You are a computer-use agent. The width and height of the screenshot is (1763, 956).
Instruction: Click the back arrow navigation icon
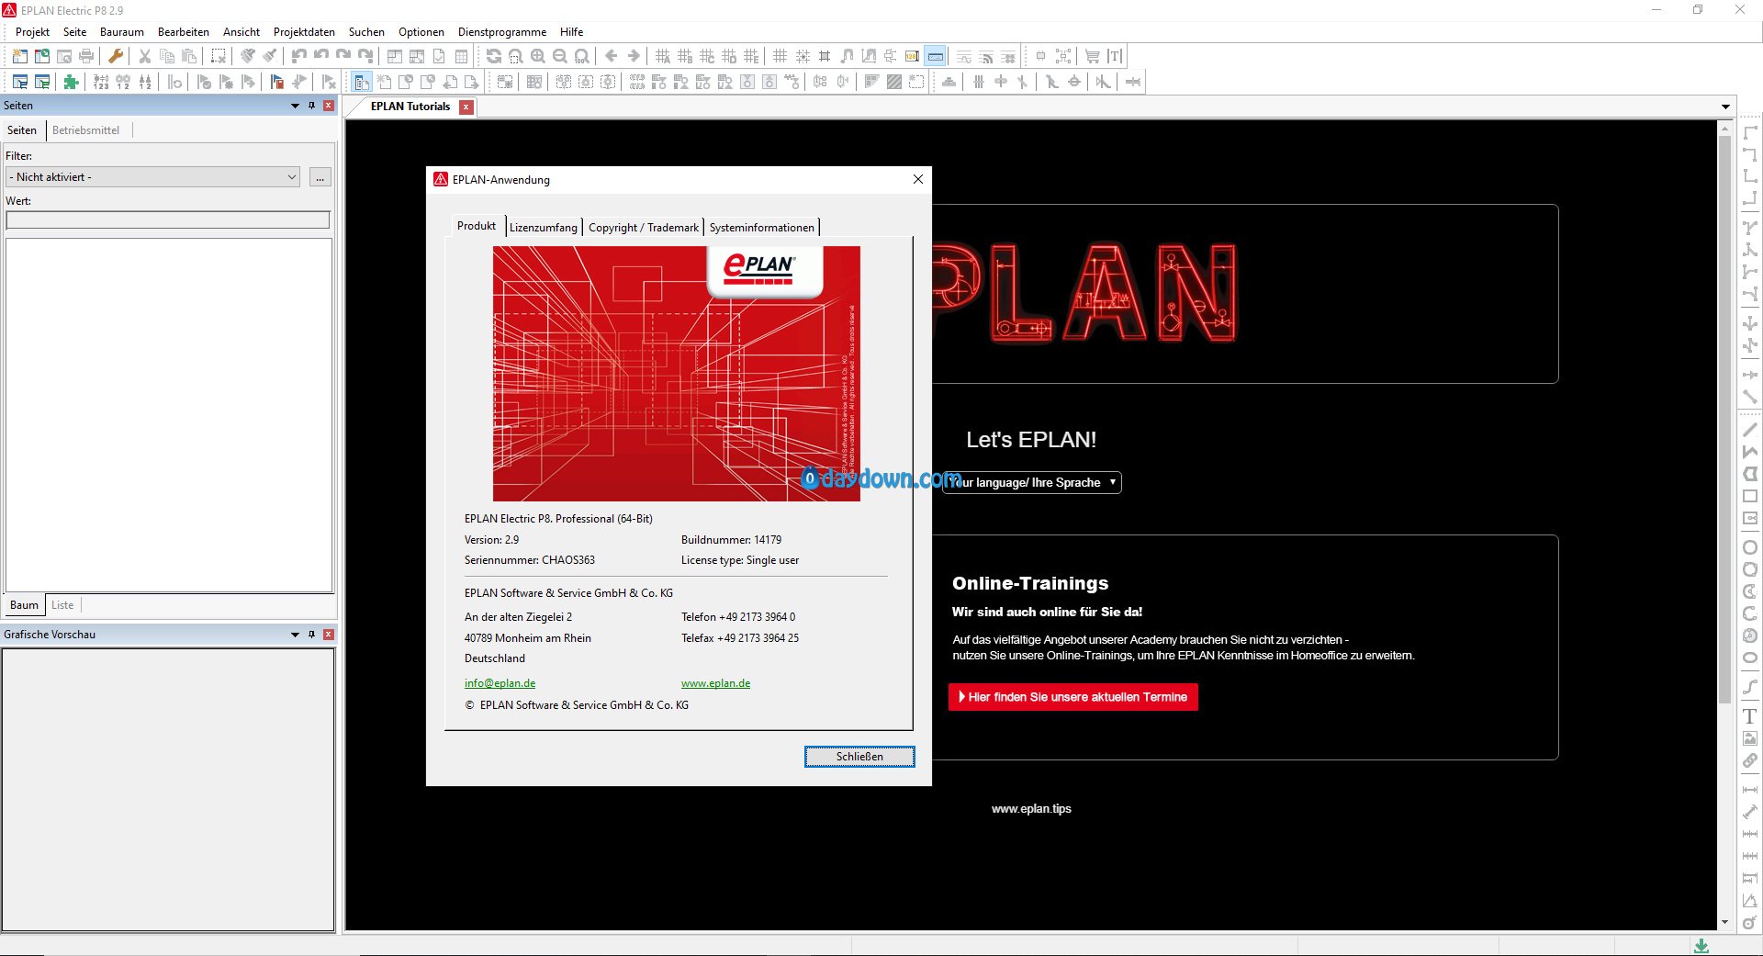pos(612,56)
